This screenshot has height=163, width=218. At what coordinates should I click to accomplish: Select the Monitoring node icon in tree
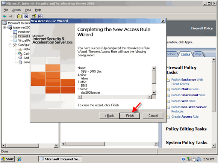[15, 32]
